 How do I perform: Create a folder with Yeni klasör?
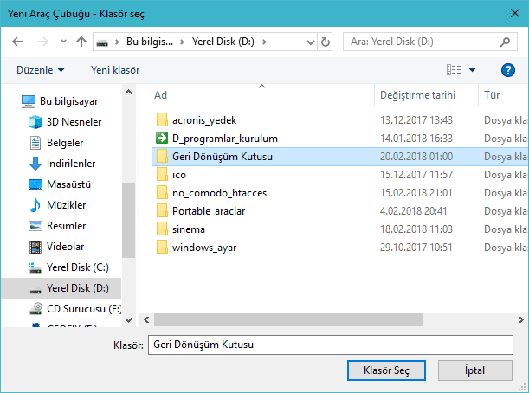click(115, 70)
